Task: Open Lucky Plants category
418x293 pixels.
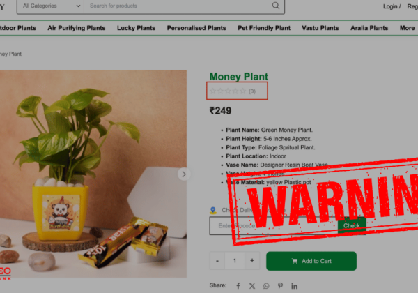Action: [137, 28]
